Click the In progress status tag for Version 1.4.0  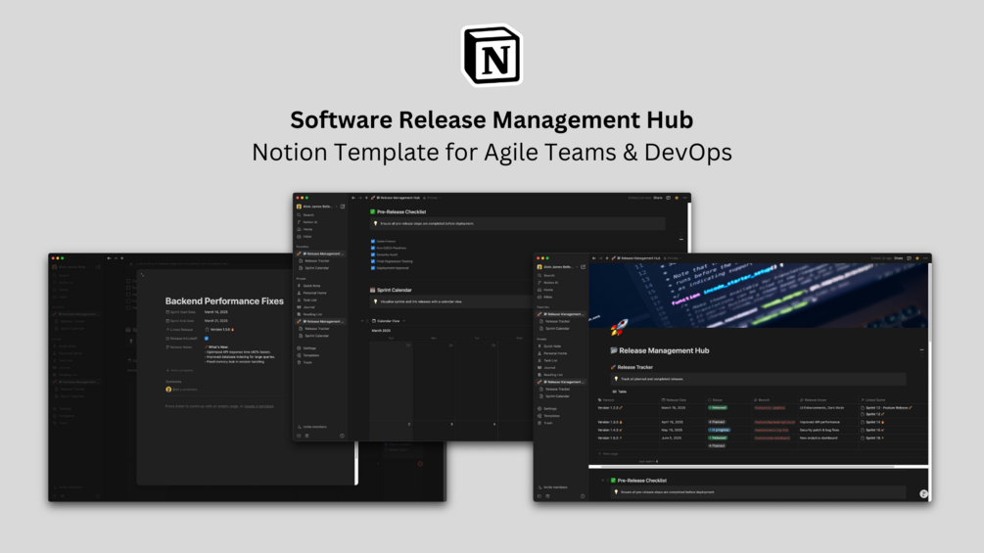[x=720, y=430]
